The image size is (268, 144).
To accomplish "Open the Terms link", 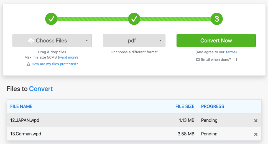I will tap(231, 52).
